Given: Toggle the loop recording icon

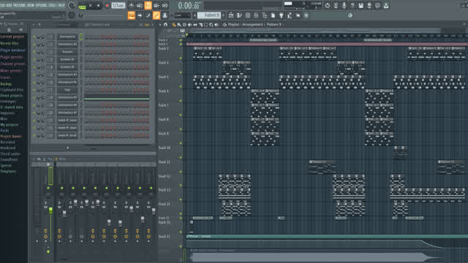Looking at the screenshot, I should tap(165, 5).
